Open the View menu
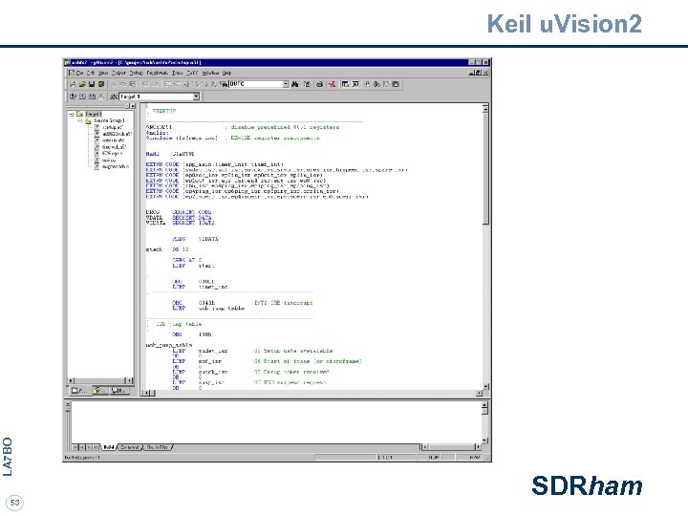This screenshot has height=516, width=688. [x=103, y=73]
